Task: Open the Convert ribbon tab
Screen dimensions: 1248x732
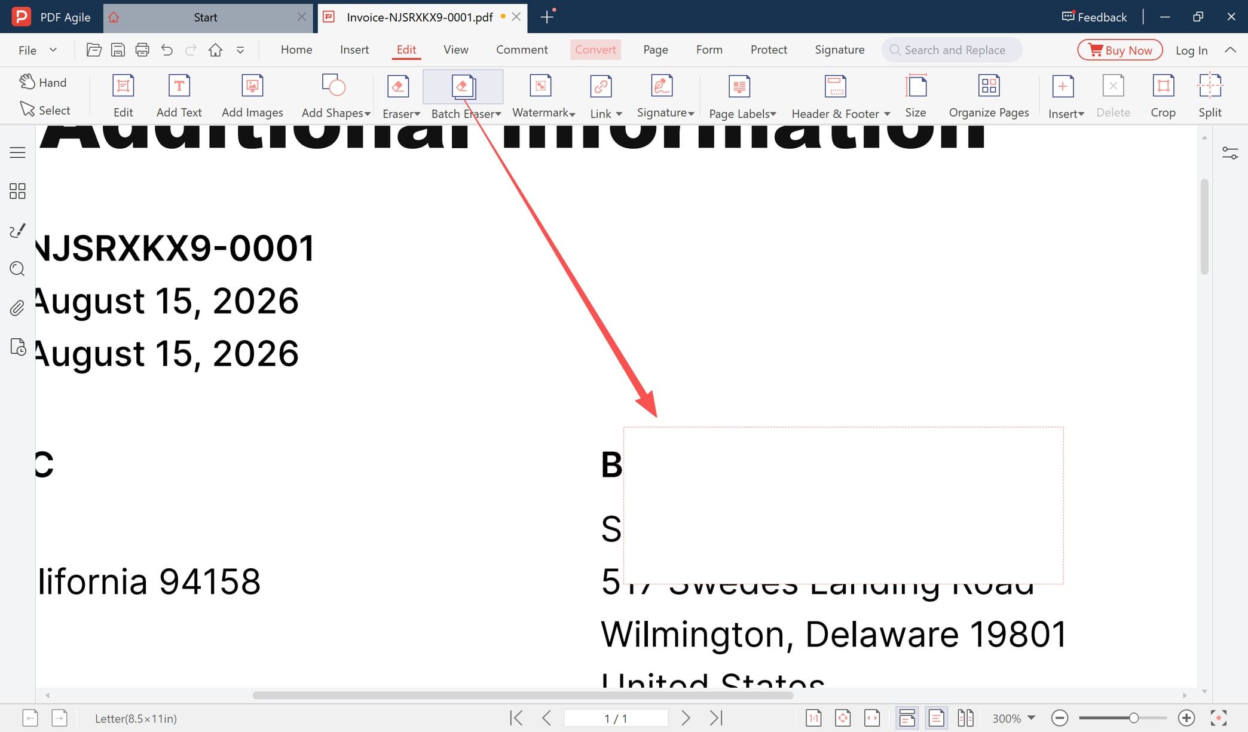Action: [595, 50]
